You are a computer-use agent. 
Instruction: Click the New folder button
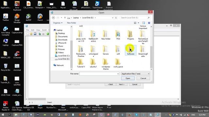[x=72, y=23]
